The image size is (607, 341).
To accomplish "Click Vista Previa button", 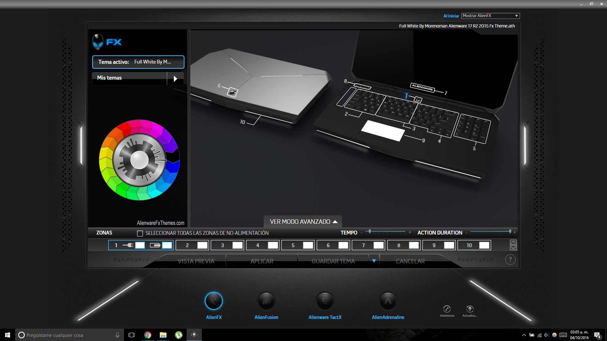I will 196,261.
